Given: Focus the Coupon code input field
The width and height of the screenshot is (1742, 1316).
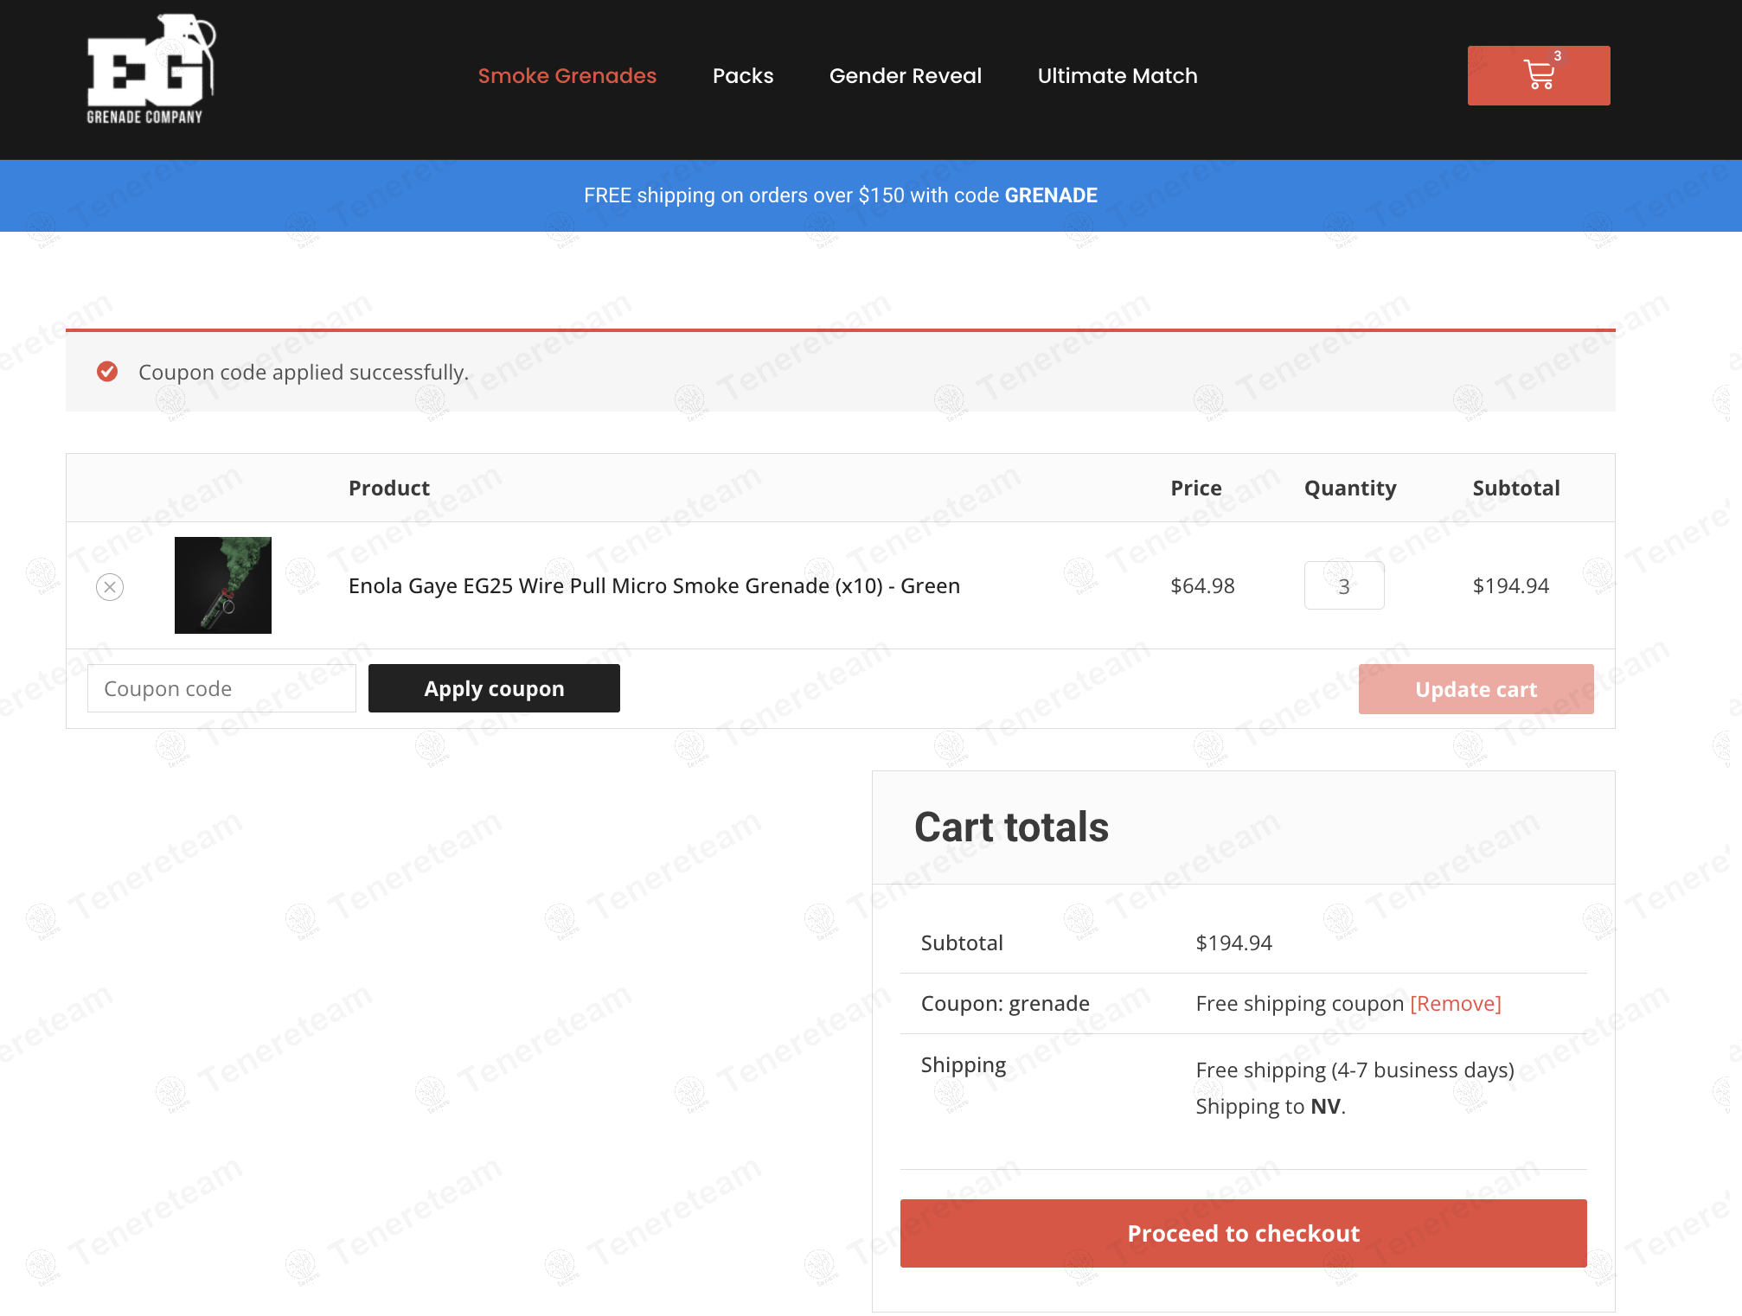Looking at the screenshot, I should [221, 689].
